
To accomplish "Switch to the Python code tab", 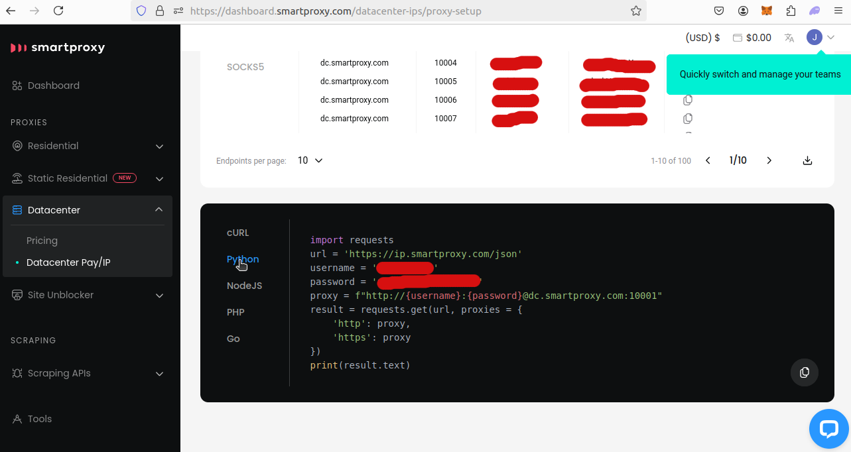I will point(243,259).
